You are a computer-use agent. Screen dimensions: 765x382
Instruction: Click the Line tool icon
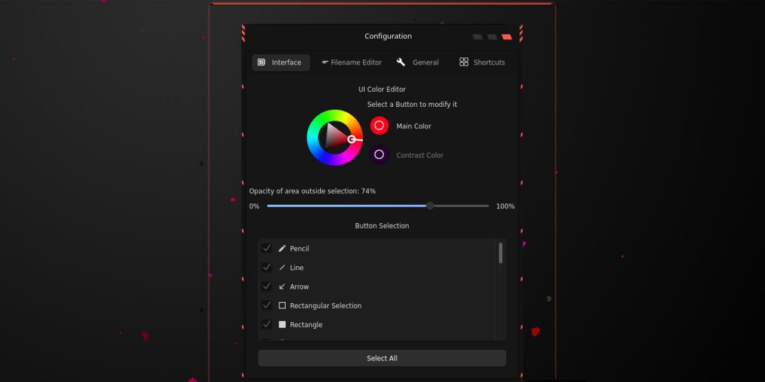pos(282,267)
